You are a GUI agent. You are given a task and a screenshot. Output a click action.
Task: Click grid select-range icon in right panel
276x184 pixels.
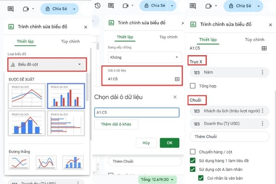(x=264, y=48)
